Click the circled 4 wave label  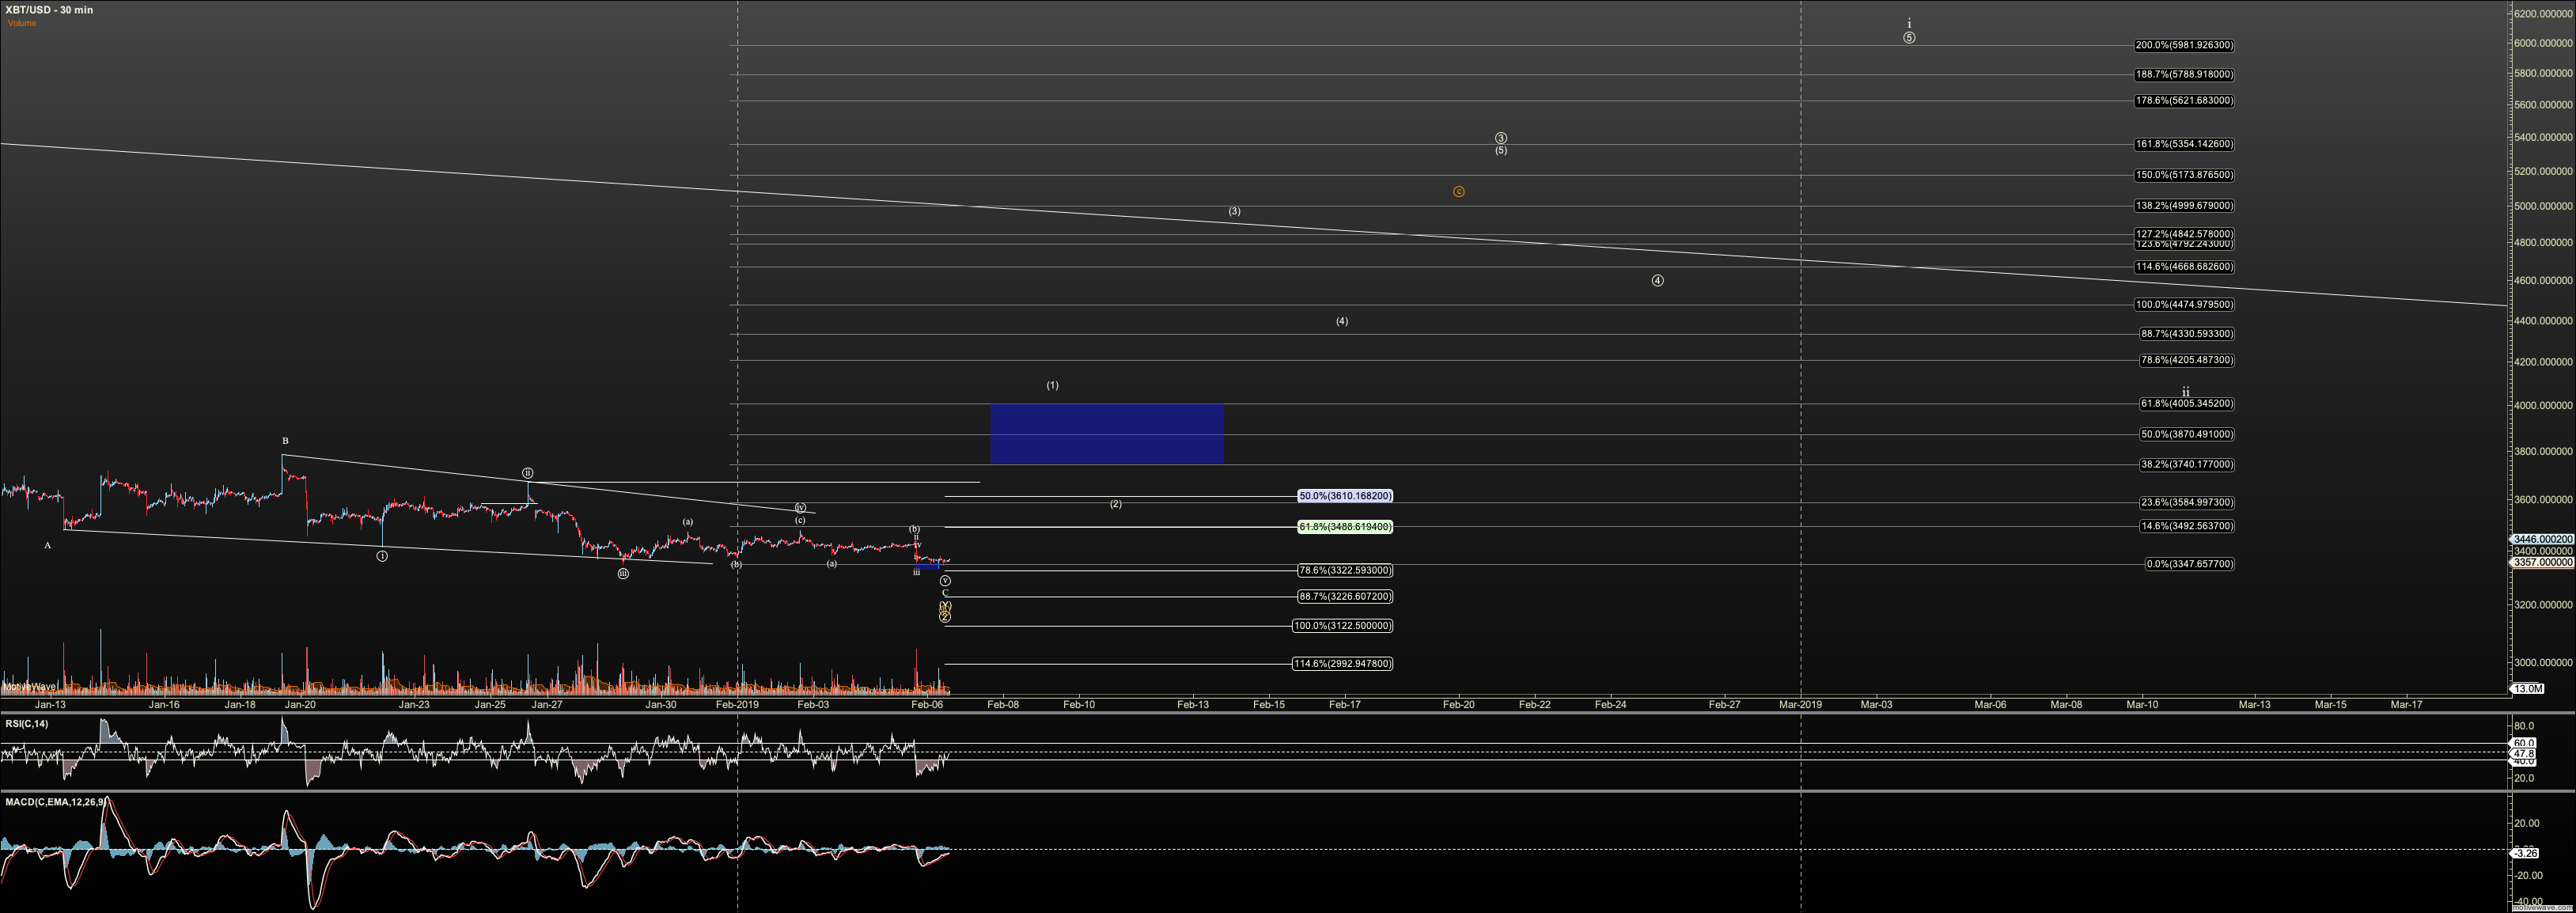(x=1658, y=281)
